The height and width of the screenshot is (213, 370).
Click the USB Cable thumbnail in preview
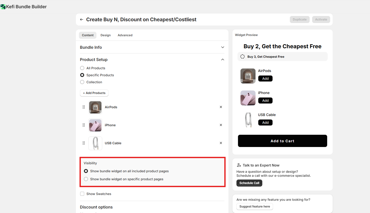click(x=248, y=120)
